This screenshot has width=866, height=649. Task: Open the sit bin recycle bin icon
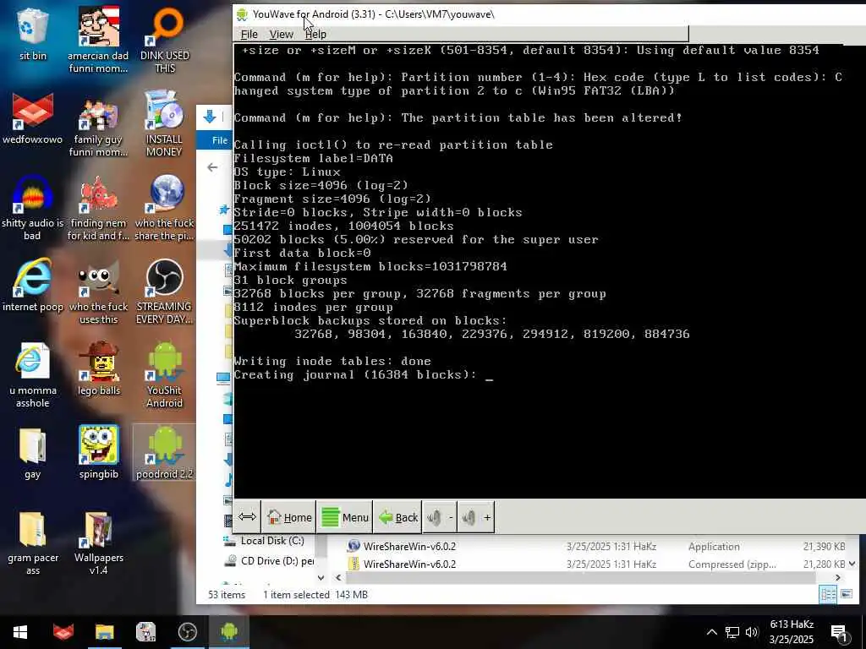pyautogui.click(x=33, y=34)
